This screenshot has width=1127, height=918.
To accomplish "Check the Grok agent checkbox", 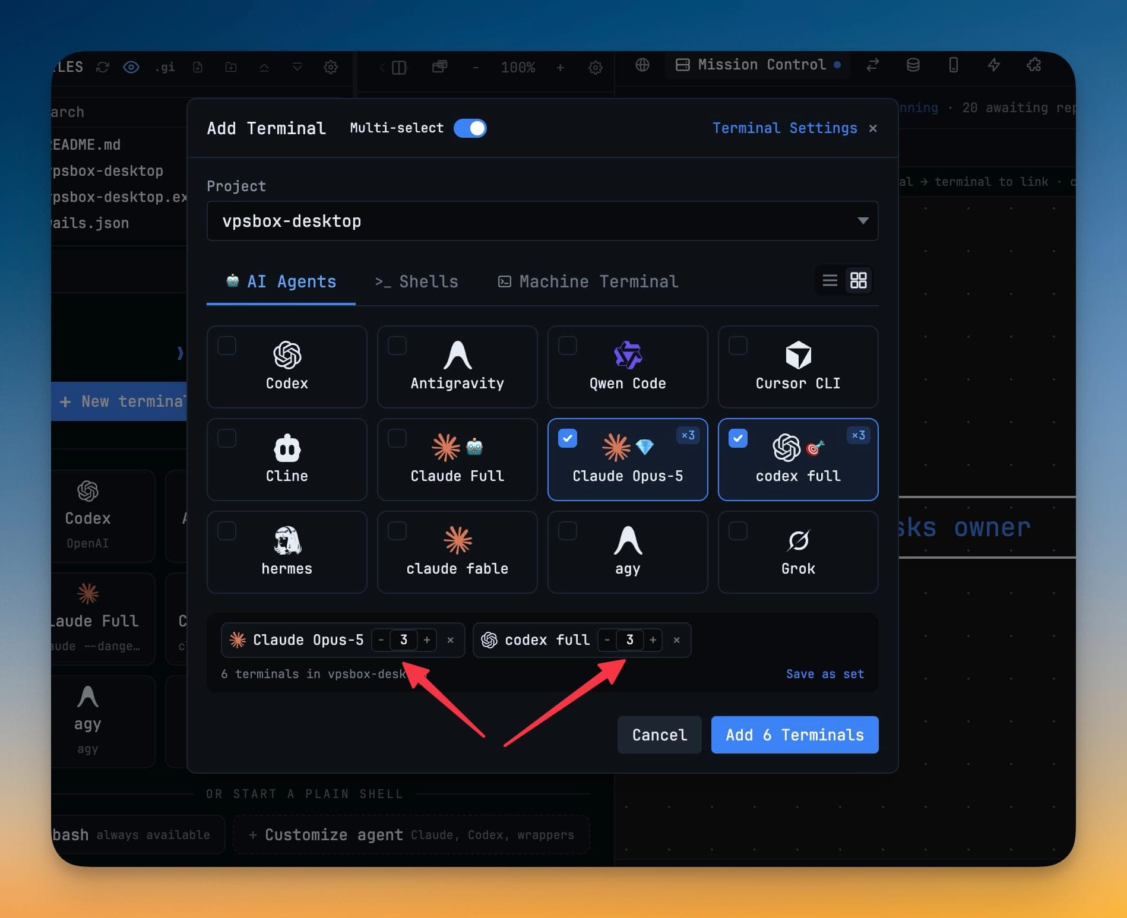I will pos(738,531).
